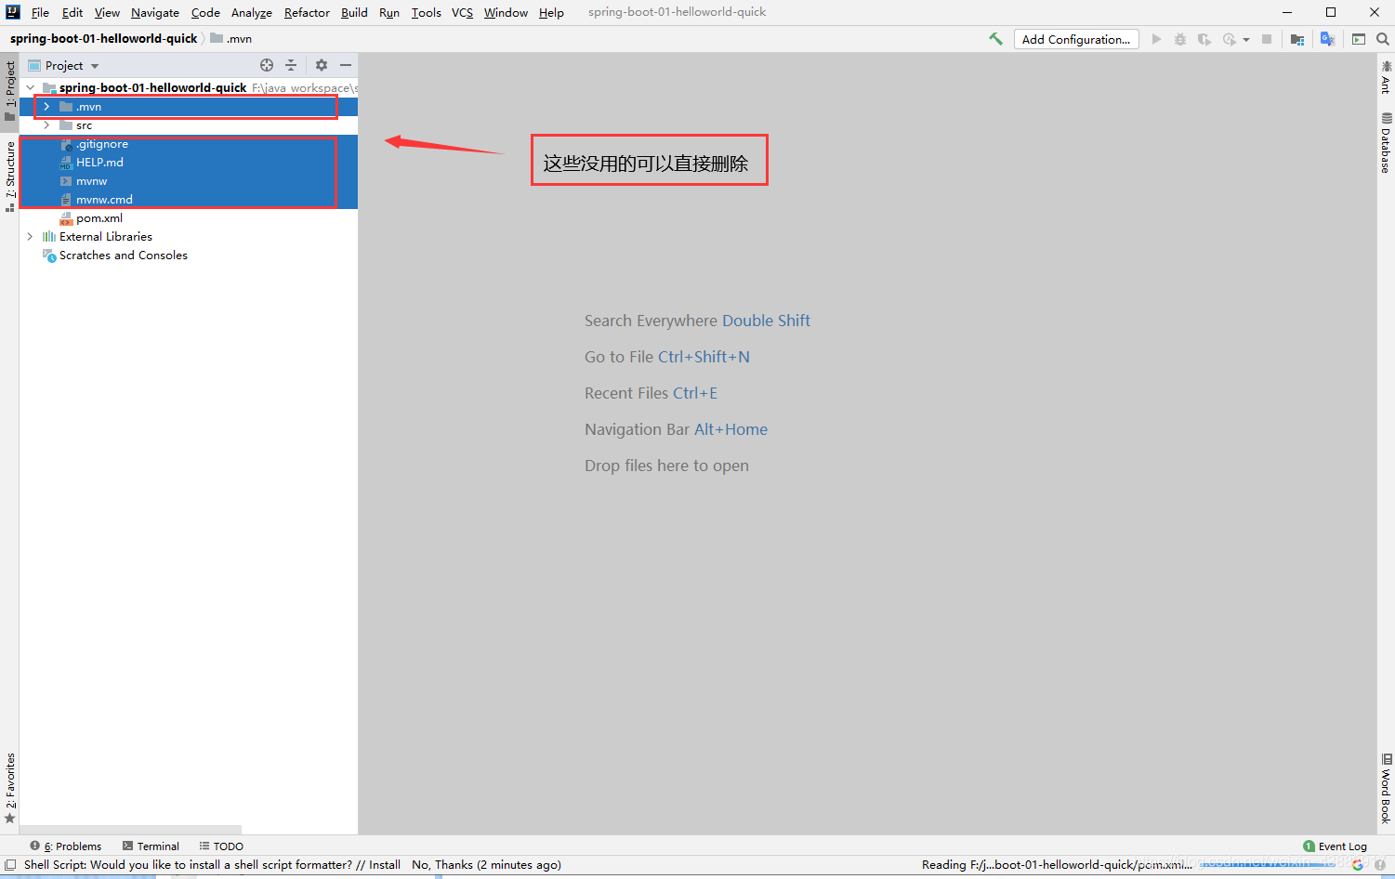Click the Build Project hammer icon

click(995, 39)
